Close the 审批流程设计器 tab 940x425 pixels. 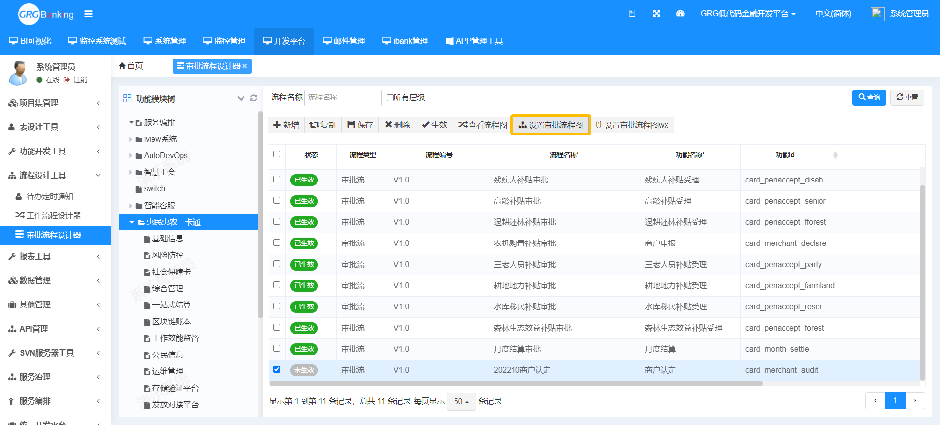point(244,66)
